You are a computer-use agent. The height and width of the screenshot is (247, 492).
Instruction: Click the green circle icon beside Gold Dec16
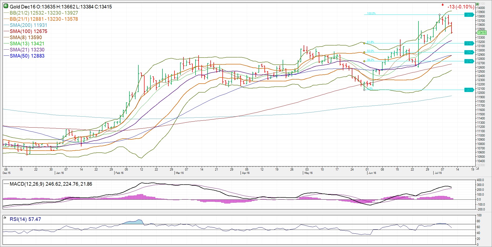6,6
